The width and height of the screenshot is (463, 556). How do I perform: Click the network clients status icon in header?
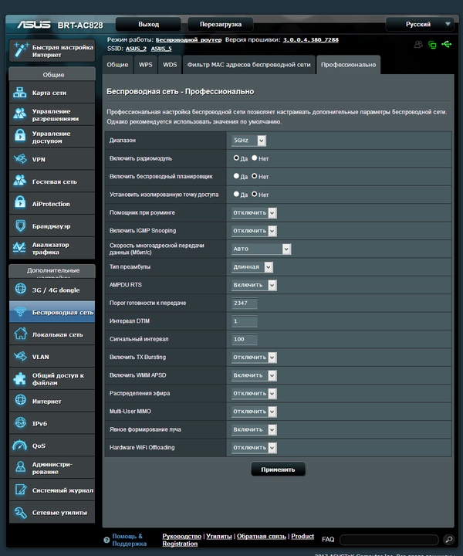point(432,45)
